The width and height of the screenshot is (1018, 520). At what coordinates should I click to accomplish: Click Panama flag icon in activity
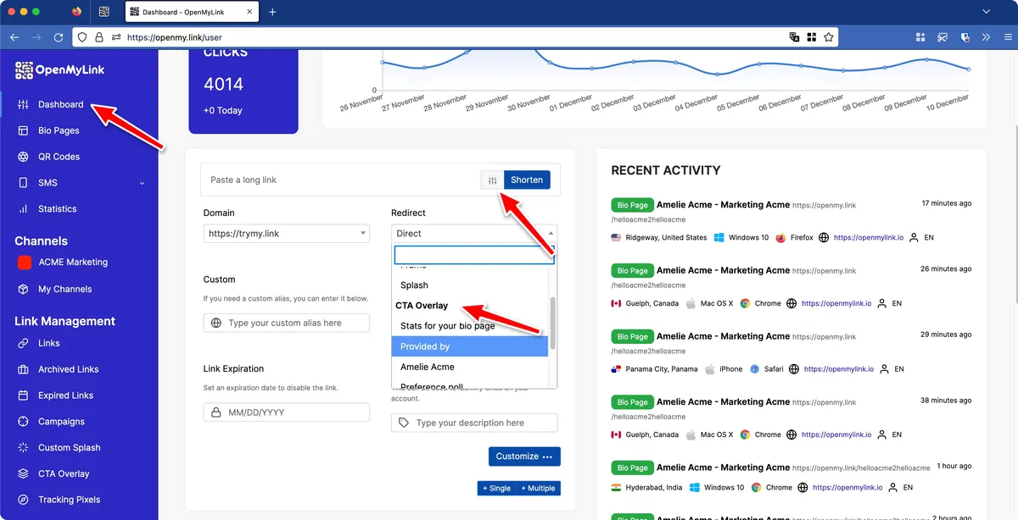click(617, 369)
